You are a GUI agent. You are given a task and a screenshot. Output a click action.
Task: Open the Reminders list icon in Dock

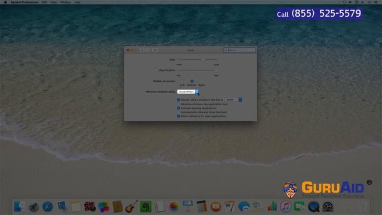pyautogui.click(x=159, y=207)
